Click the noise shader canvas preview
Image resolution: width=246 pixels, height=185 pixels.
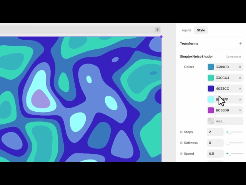click(81, 99)
